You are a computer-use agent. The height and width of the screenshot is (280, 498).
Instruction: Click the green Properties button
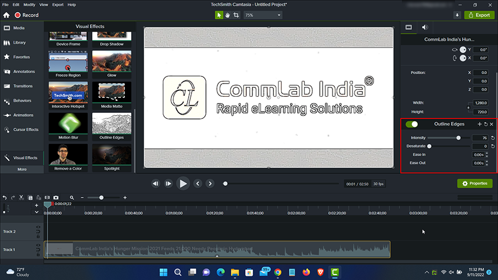(x=475, y=184)
